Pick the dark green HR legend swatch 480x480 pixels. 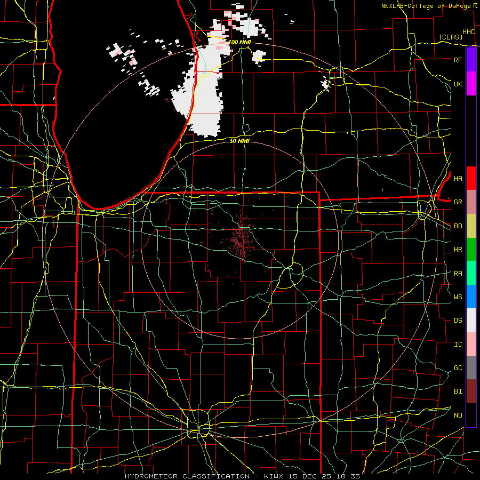coord(471,249)
